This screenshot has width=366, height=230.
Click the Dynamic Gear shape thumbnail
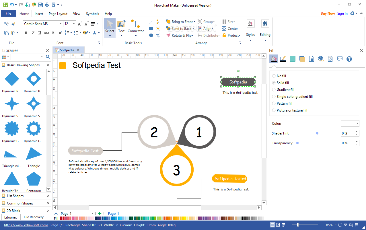(11, 129)
